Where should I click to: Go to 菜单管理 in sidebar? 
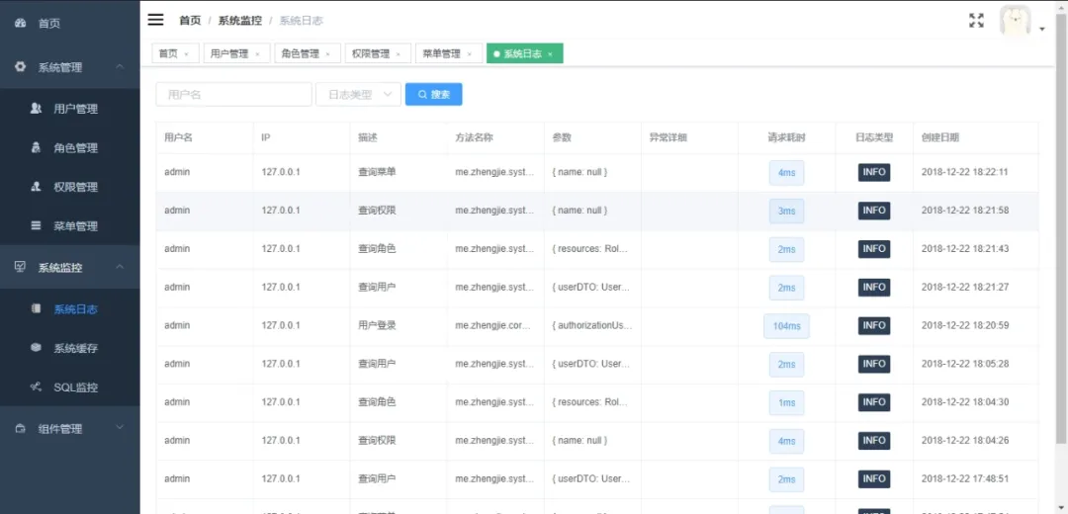click(75, 226)
